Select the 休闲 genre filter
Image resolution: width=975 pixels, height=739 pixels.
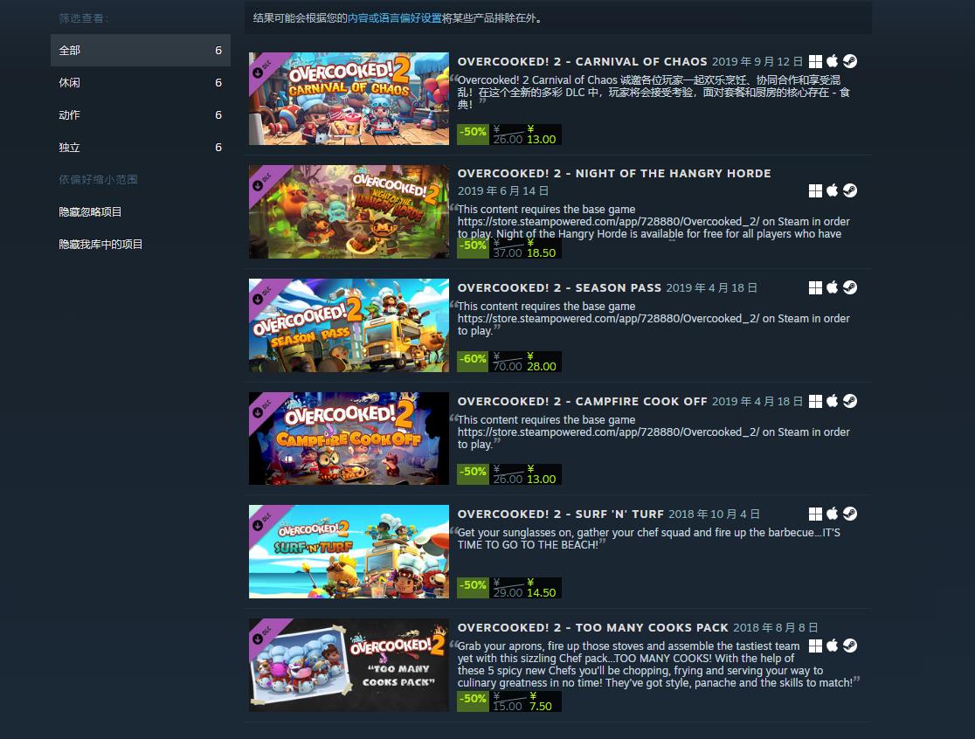pyautogui.click(x=141, y=83)
